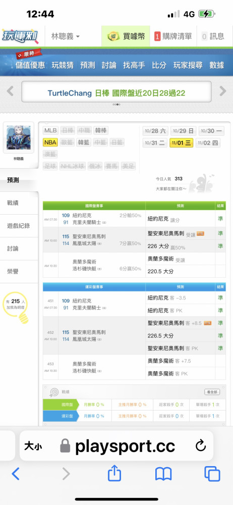Show the previous banner with the left arrow

[x=10, y=91]
